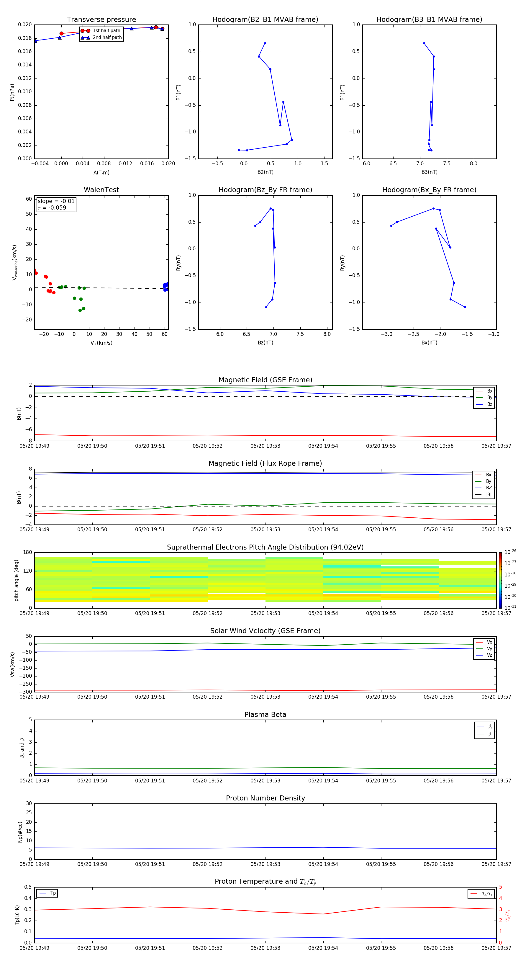The height and width of the screenshot is (974, 531).
Task: Click the 'Te/Tp' legend entry
Action: 482,894
